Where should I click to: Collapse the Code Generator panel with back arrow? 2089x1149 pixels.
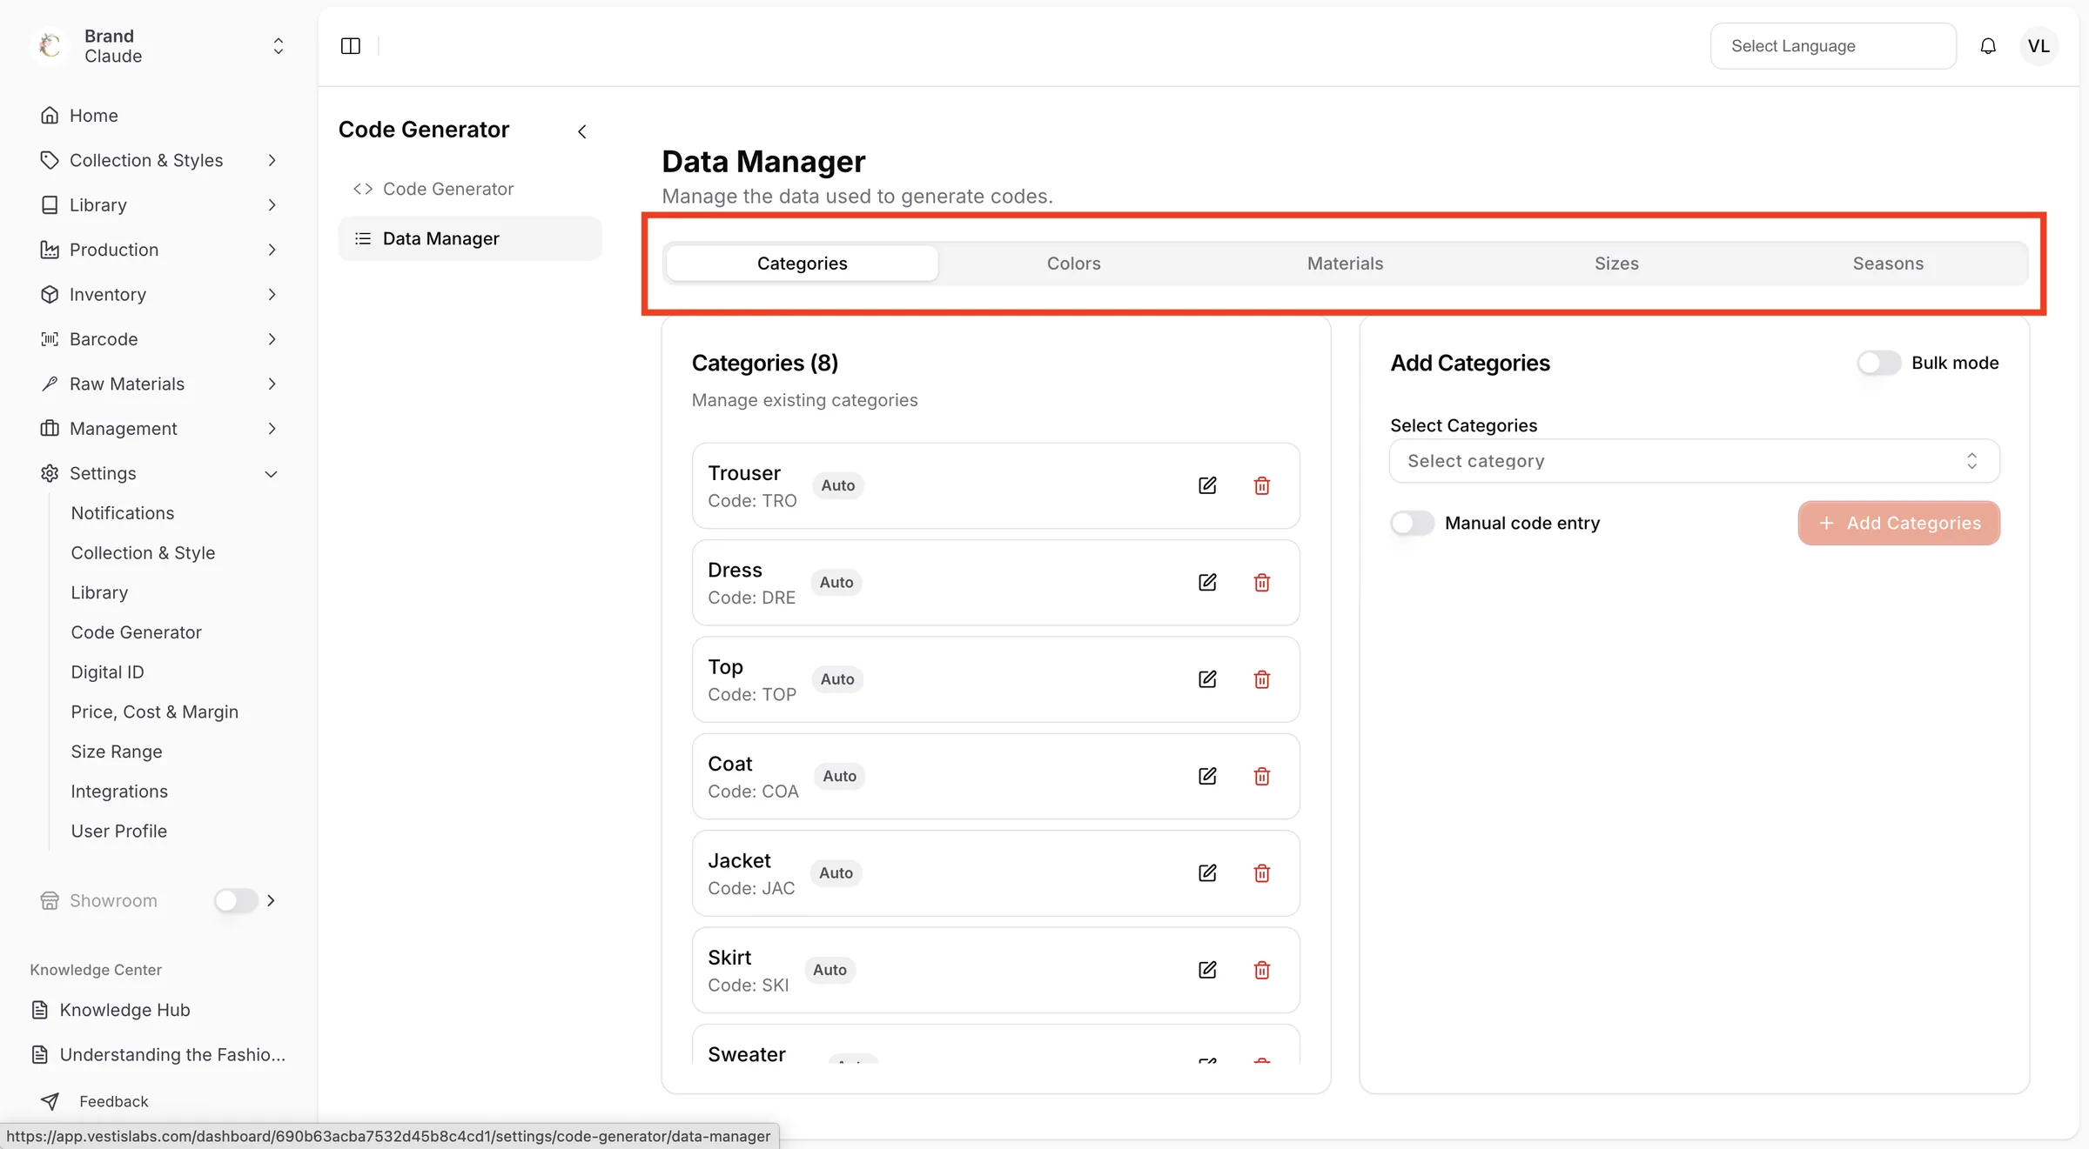pyautogui.click(x=582, y=131)
